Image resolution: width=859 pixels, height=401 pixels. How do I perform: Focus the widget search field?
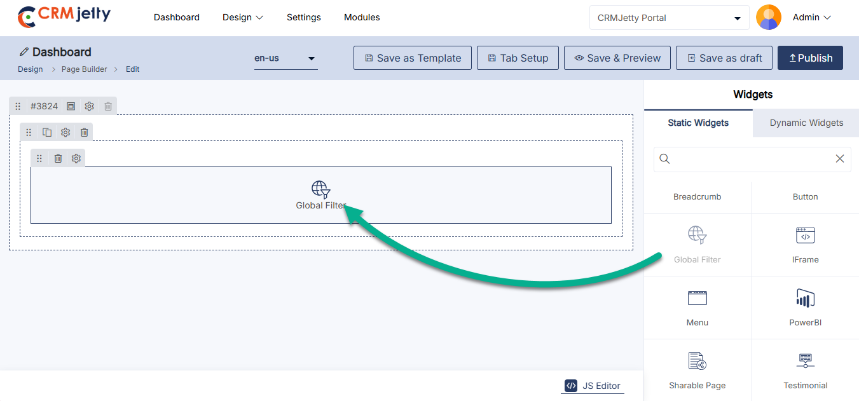click(x=750, y=159)
